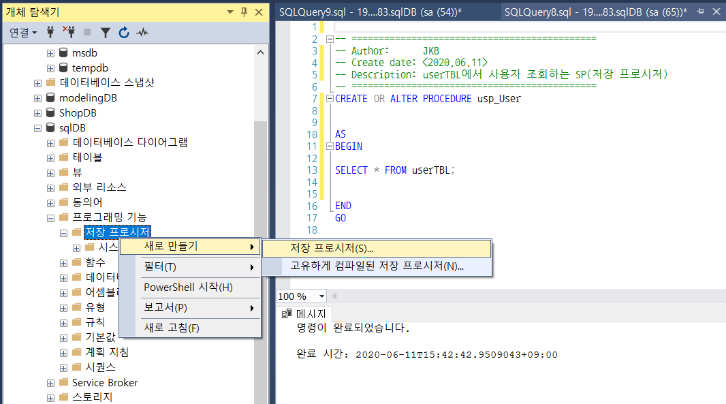Image resolution: width=726 pixels, height=404 pixels.
Task: Click the Object Explorer scroll up arrow
Action: tap(261, 52)
